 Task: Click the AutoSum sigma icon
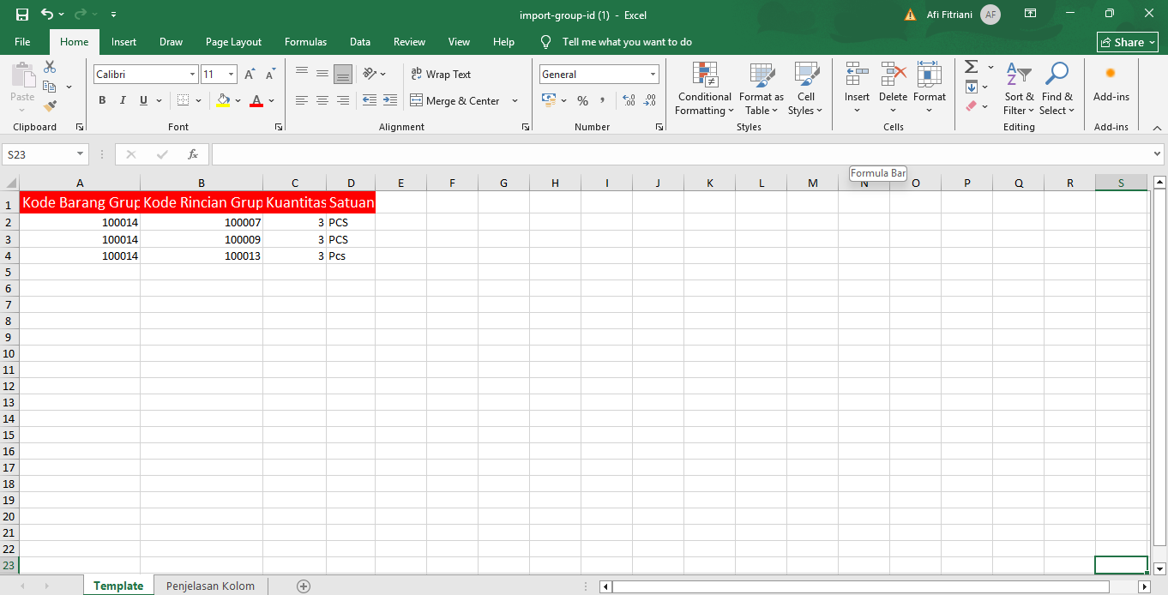click(x=971, y=67)
